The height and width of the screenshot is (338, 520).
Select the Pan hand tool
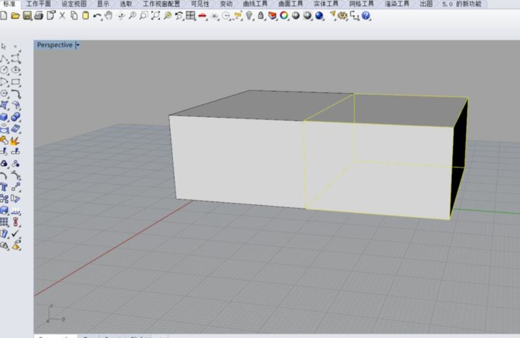tap(109, 16)
